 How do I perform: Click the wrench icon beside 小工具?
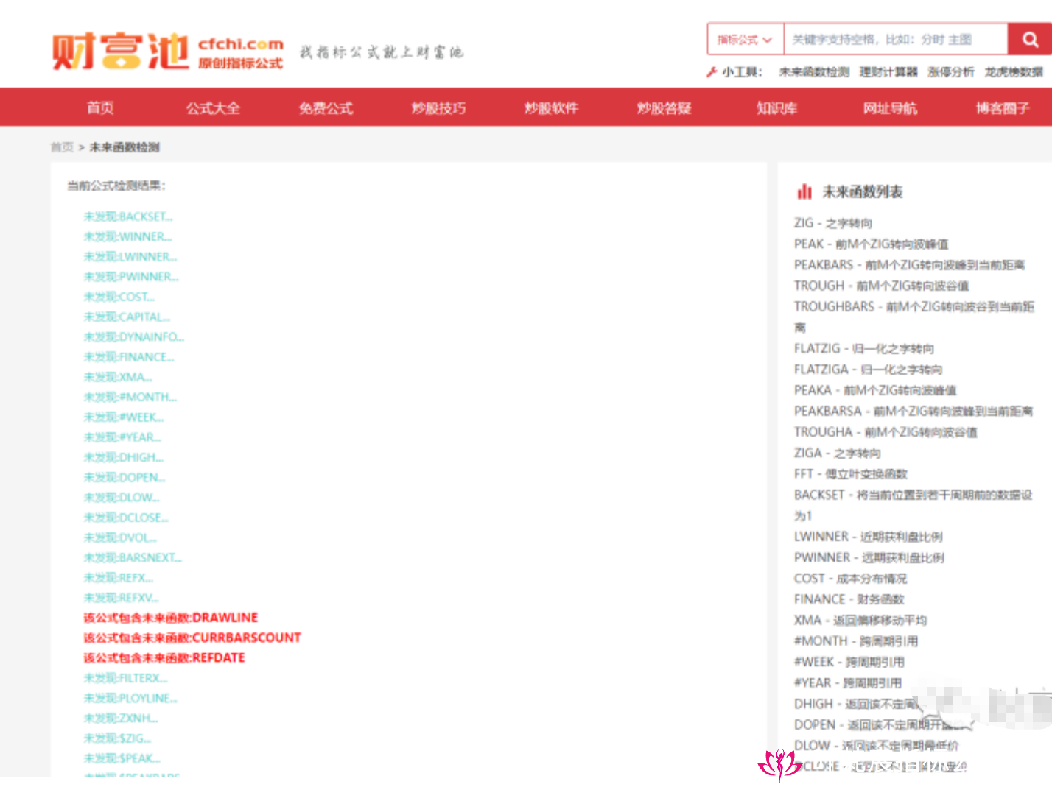[x=712, y=72]
